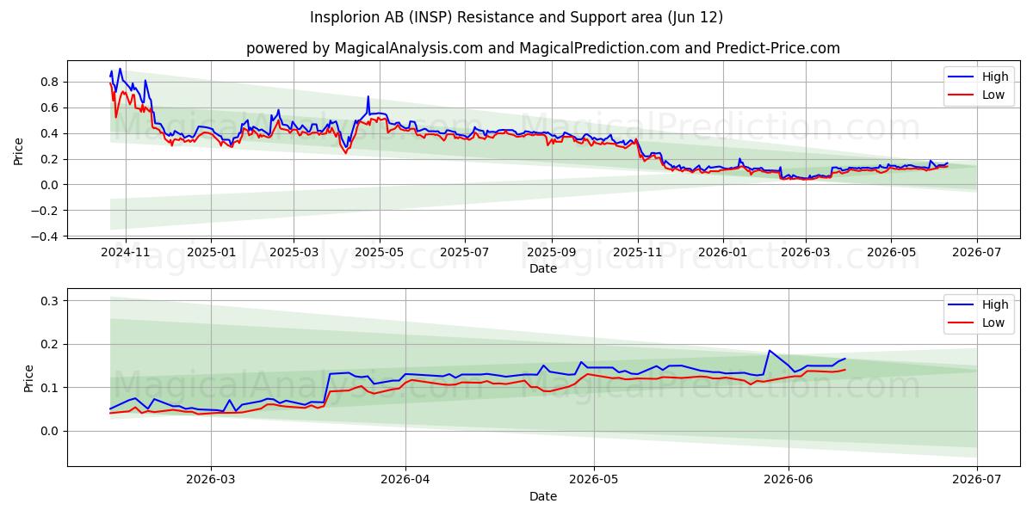Click the '−0.4' y-axis label in top chart
Image resolution: width=1033 pixels, height=516 pixels.
point(46,236)
